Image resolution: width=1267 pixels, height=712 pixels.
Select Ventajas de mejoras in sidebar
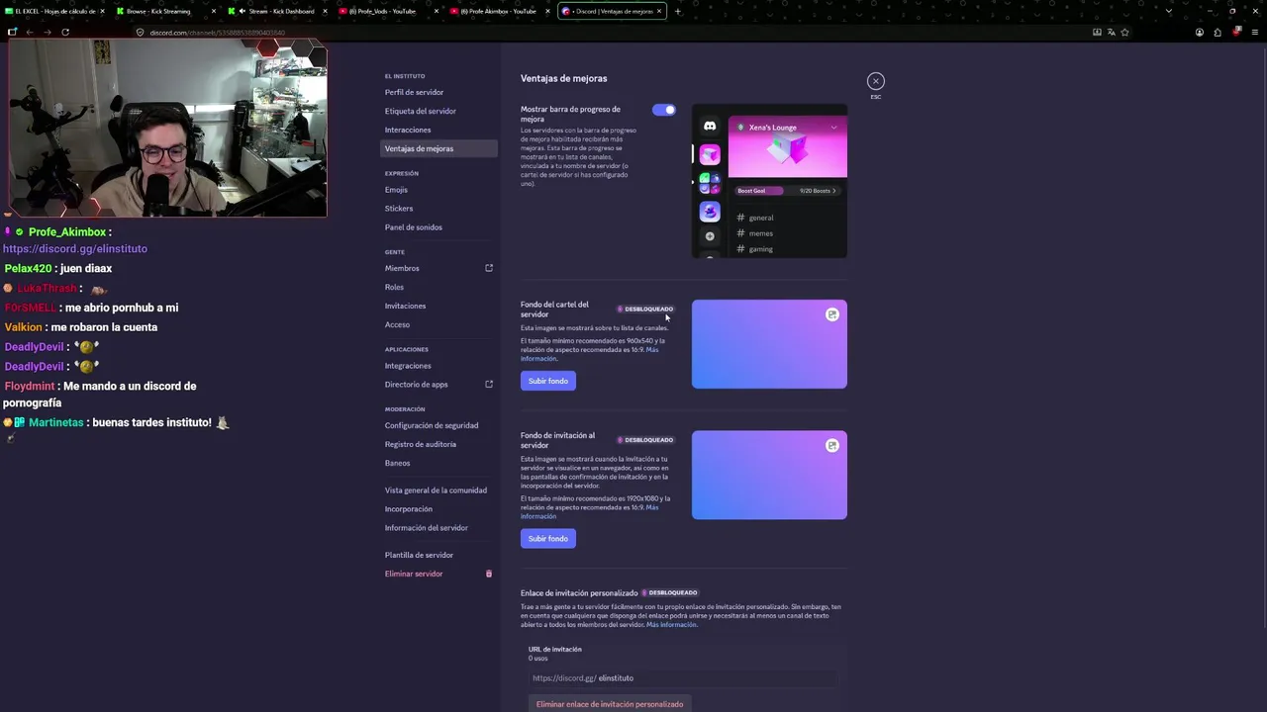click(439, 148)
